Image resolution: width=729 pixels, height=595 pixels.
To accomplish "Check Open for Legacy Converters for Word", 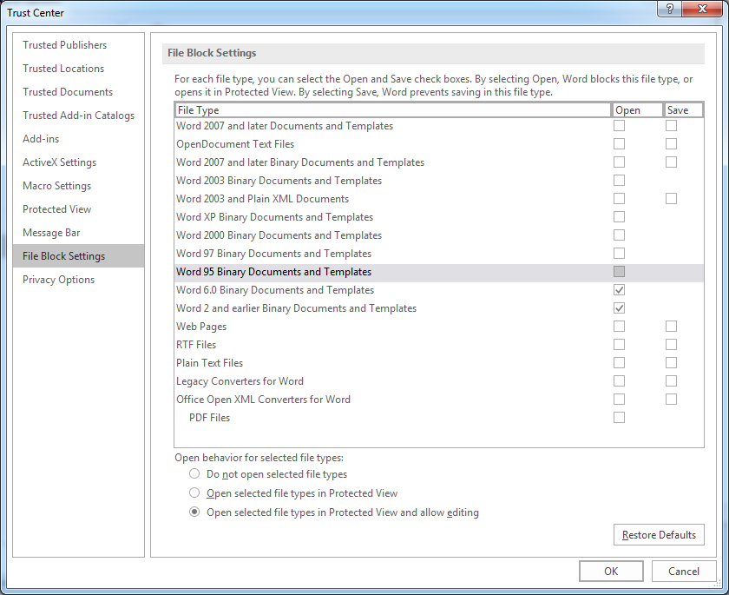I will click(619, 381).
